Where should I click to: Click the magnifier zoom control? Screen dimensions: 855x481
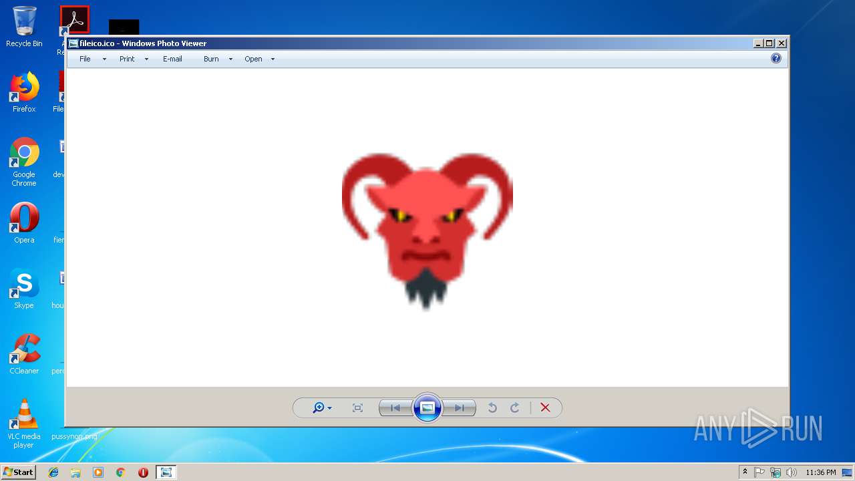322,408
